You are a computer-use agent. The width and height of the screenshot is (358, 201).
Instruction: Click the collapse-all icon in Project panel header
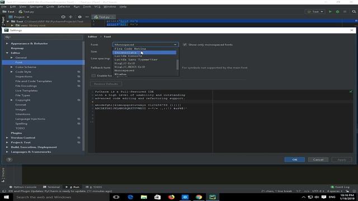point(70,17)
